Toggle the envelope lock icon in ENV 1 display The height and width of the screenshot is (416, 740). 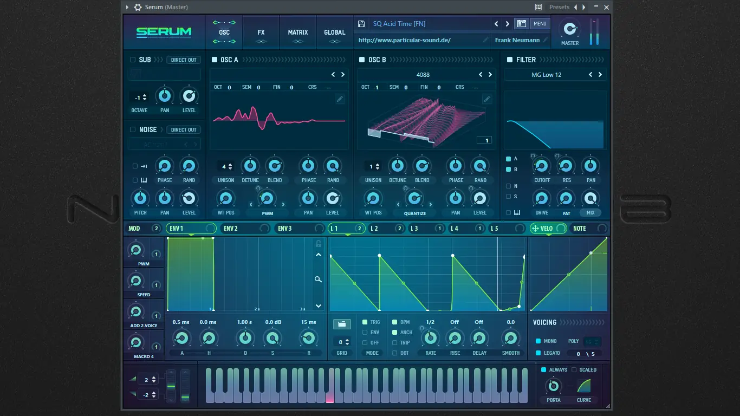[319, 244]
